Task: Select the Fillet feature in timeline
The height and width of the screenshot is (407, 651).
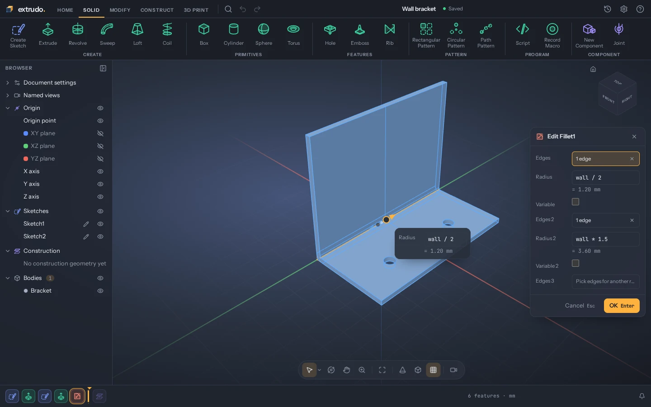Action: (77, 396)
